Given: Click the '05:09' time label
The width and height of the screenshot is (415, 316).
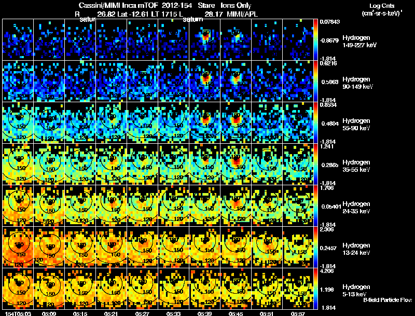Looking at the screenshot, I should (49, 313).
